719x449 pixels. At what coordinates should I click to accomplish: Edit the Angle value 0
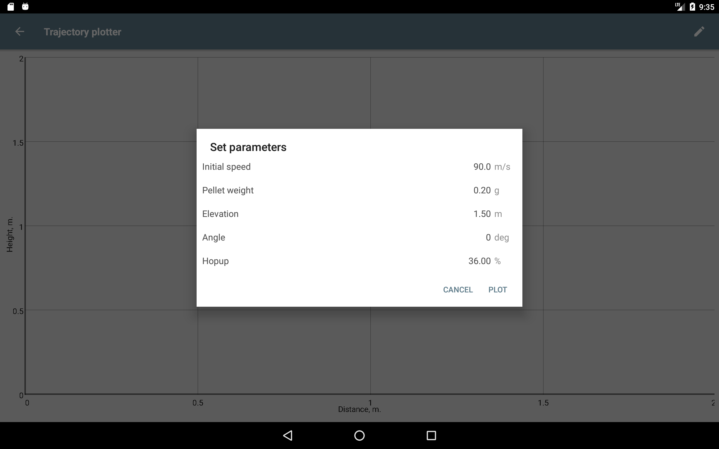coord(488,237)
